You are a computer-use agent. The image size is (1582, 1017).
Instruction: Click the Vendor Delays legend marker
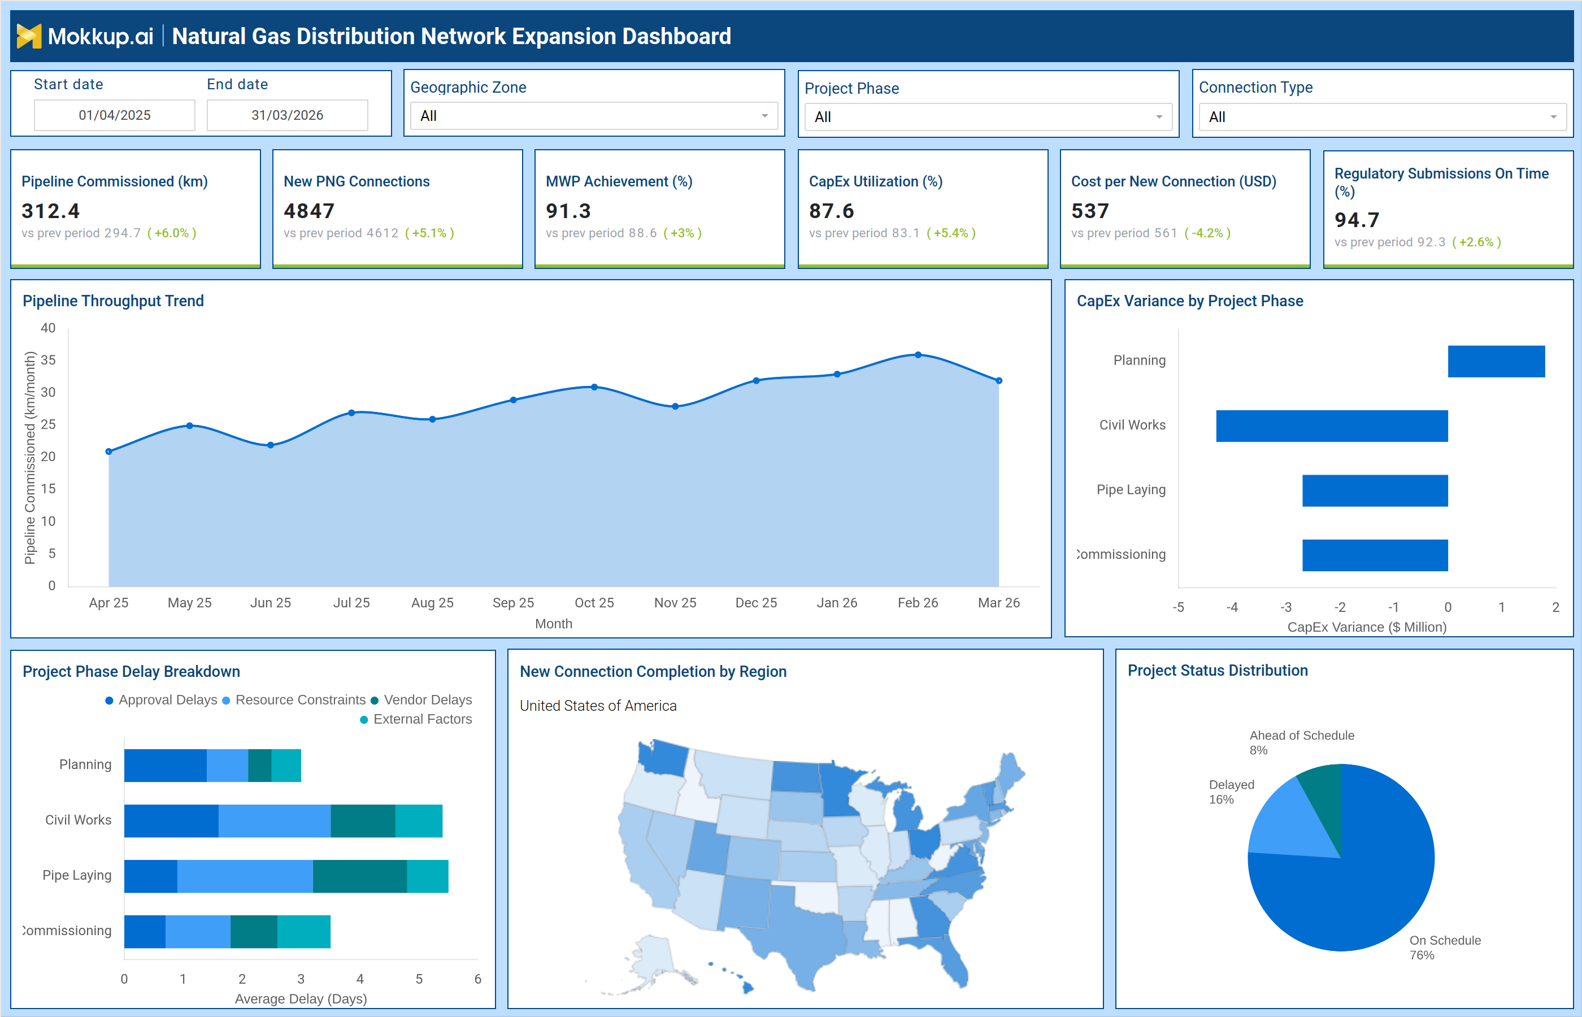[375, 701]
